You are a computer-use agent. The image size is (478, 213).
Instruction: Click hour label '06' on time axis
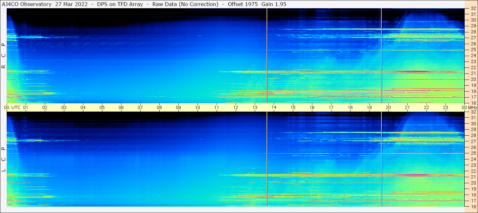coord(121,107)
